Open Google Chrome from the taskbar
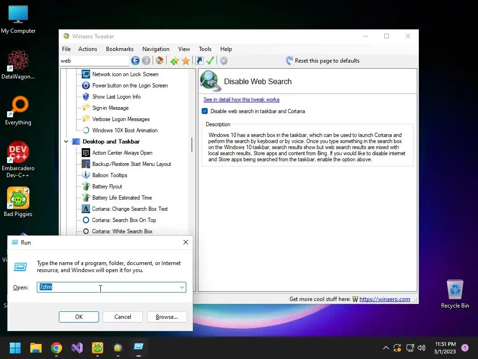 (x=56, y=348)
